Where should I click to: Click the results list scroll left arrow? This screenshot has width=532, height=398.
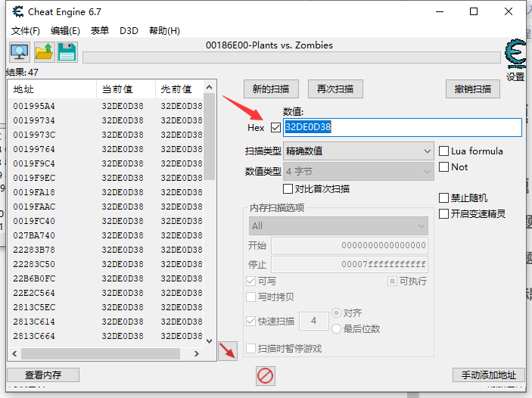point(14,353)
